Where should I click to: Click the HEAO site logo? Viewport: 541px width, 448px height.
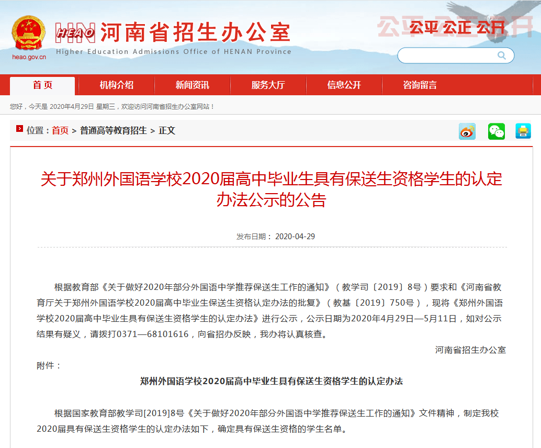point(75,33)
